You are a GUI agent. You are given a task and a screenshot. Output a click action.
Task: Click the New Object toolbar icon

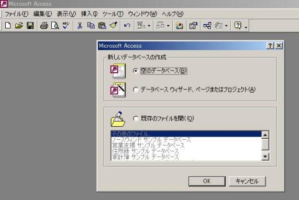coord(218,25)
